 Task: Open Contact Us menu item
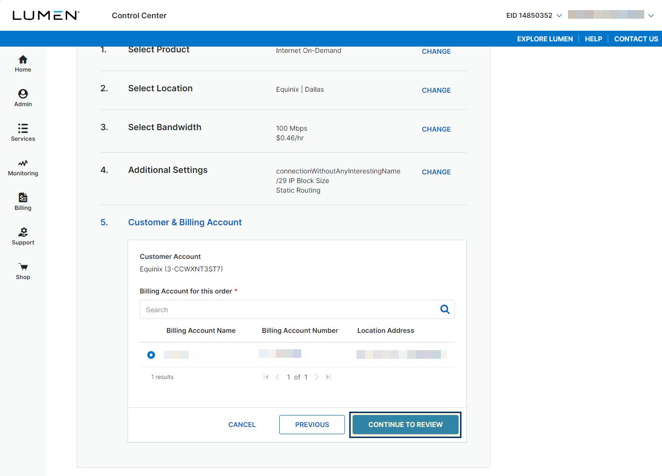pos(636,39)
